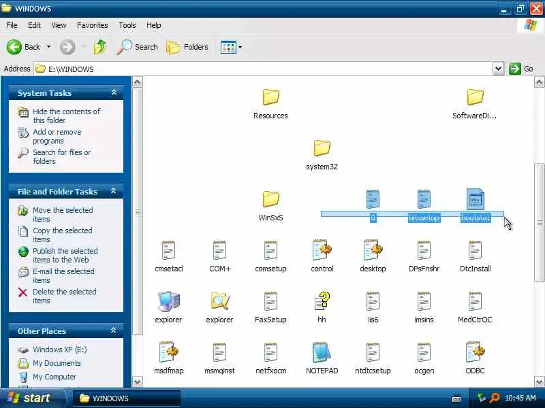The image size is (545, 408).
Task: Select the netfxocm file icon
Action: coord(270,352)
